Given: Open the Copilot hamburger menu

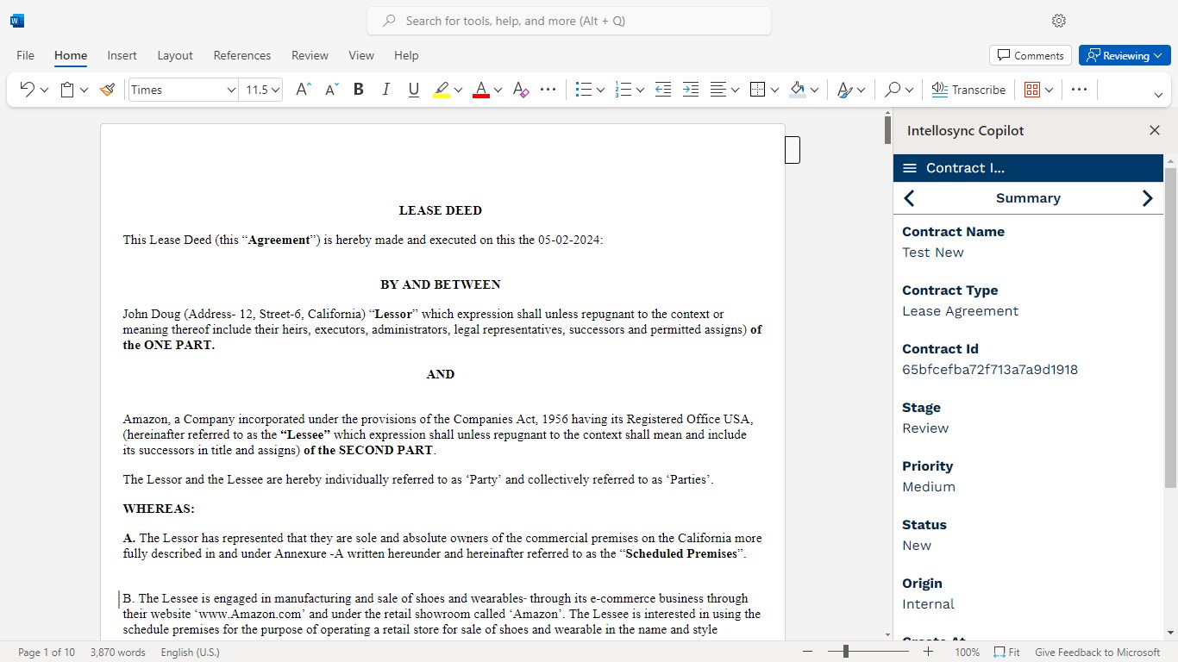Looking at the screenshot, I should [x=909, y=168].
